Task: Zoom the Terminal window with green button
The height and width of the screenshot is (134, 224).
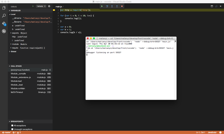Action: (x=94, y=38)
